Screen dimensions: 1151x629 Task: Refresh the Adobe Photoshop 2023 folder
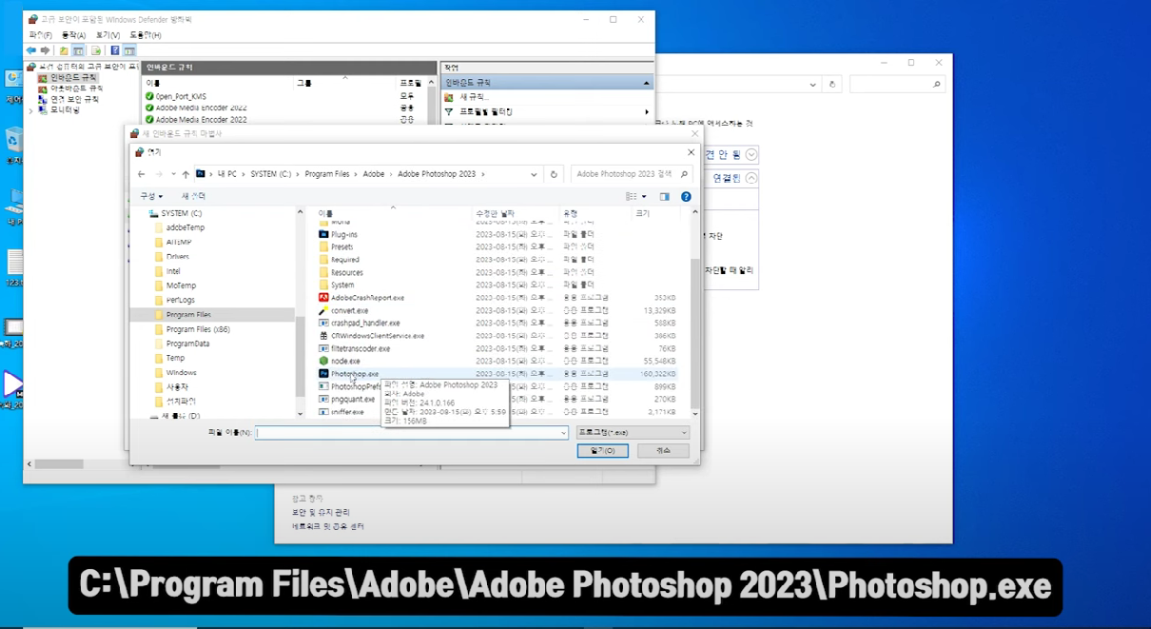554,174
